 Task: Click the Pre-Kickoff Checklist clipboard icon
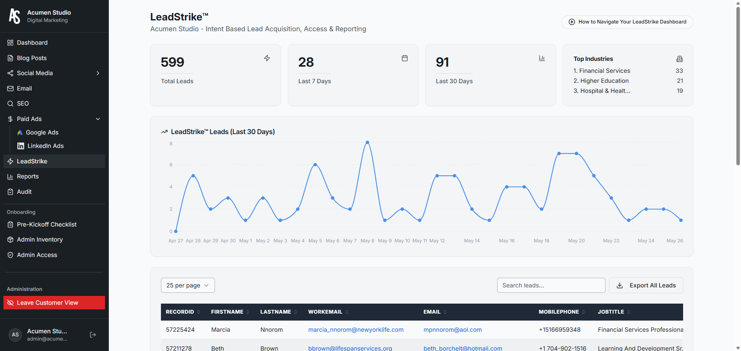[x=10, y=225]
